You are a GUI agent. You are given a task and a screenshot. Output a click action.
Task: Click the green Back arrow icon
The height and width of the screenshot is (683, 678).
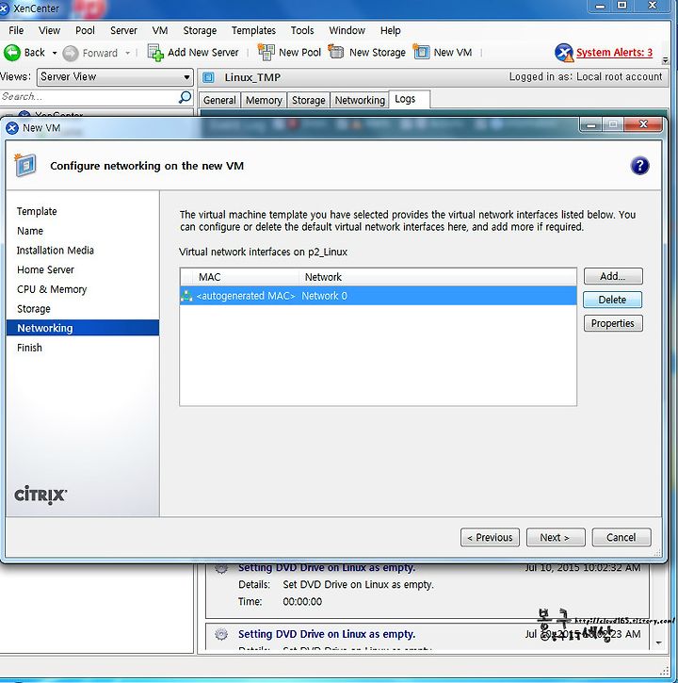pyautogui.click(x=11, y=53)
